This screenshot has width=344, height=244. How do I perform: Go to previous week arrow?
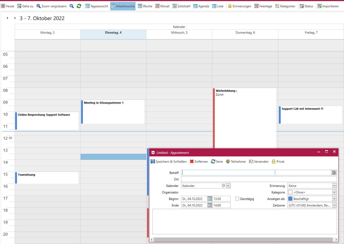(7, 18)
